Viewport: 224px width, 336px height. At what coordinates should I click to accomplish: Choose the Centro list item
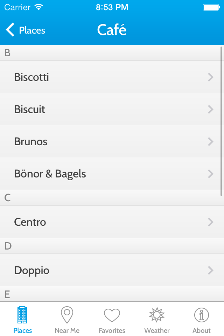(112, 222)
